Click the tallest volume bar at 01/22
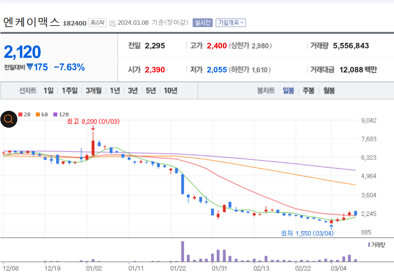Screen dimensions: 394x279 click(183, 252)
